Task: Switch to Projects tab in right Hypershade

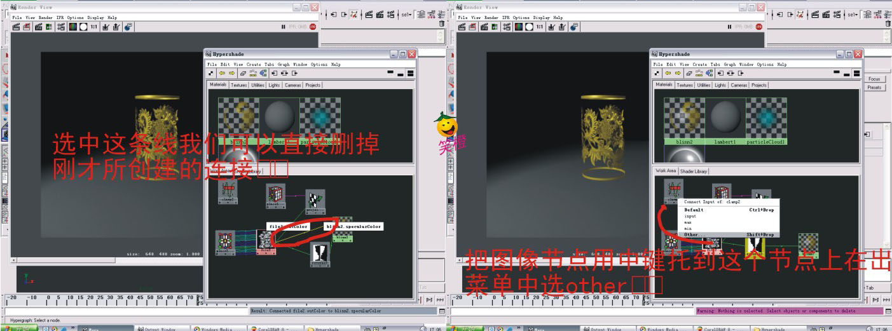Action: [x=759, y=85]
